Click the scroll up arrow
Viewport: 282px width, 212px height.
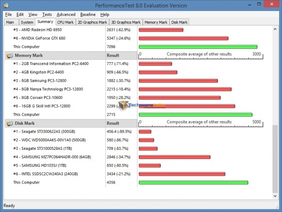[275, 29]
